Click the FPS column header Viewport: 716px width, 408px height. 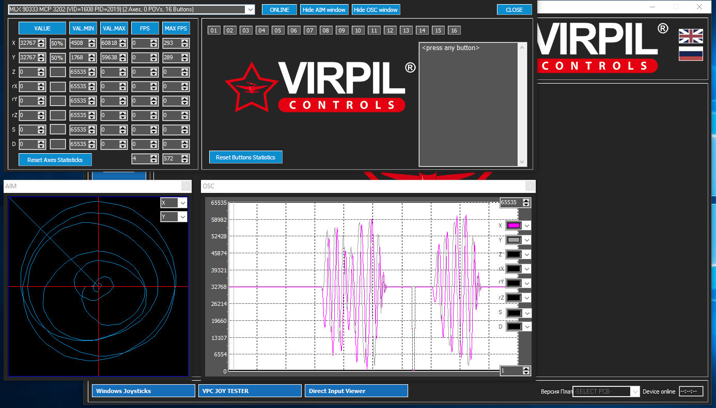(x=145, y=28)
